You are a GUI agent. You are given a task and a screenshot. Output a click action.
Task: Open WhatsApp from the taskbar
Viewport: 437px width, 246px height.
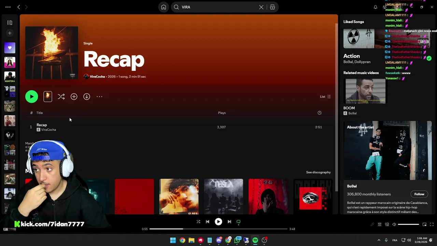[x=237, y=240]
